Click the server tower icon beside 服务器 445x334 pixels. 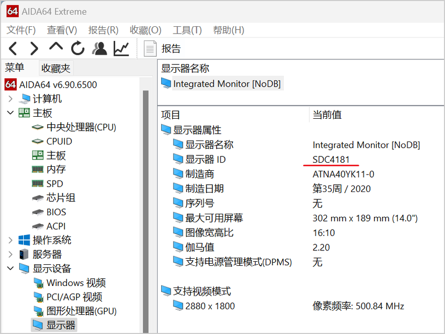tap(24, 254)
